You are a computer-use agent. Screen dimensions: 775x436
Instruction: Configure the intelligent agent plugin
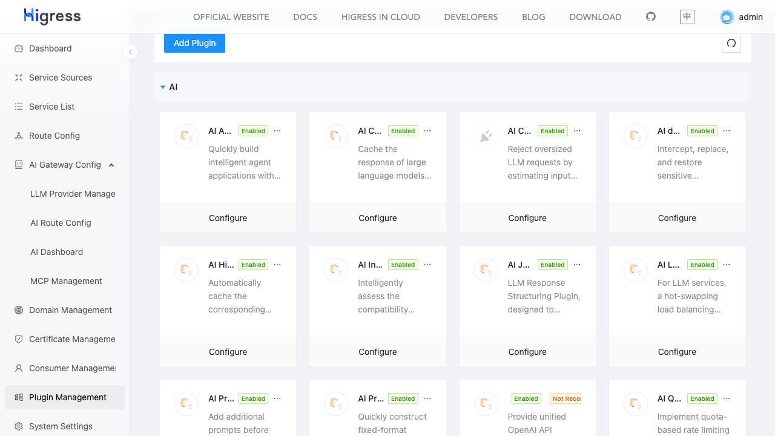point(228,218)
